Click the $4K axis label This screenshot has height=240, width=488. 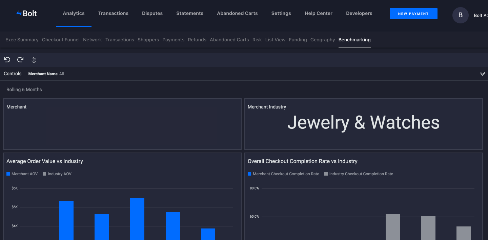tap(15, 226)
